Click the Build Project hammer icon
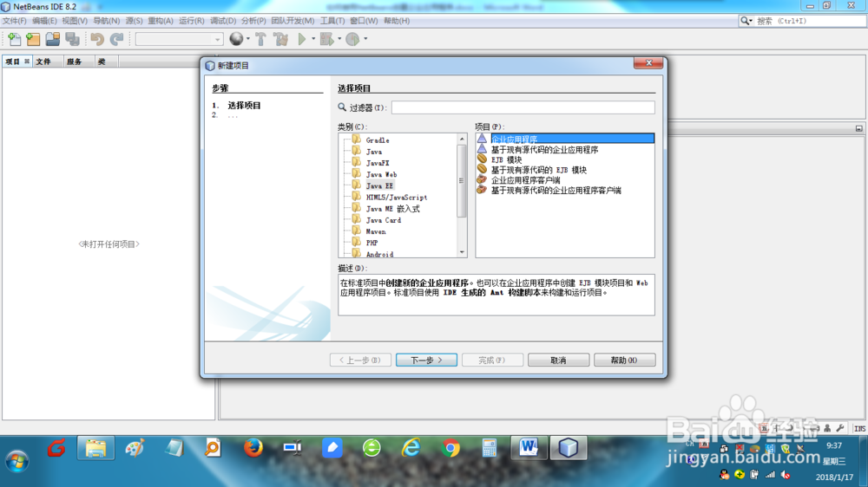Screen dimensions: 868x487 click(x=260, y=39)
